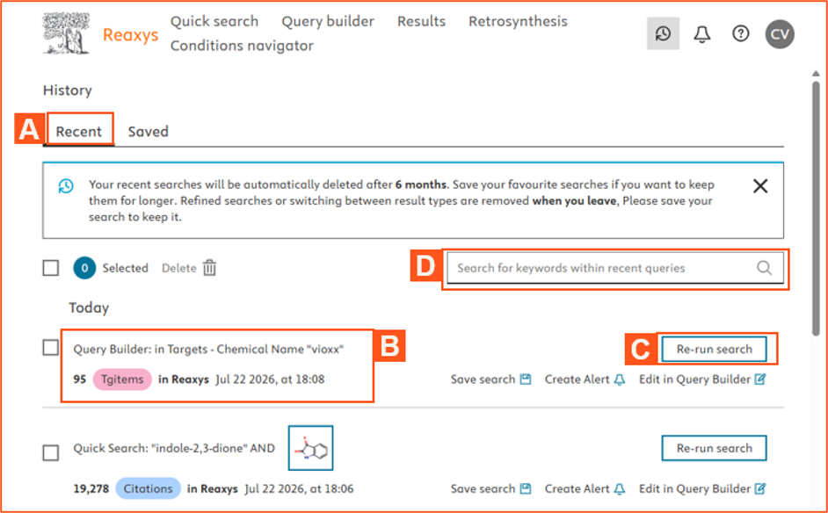Open the help question mark icon
Image resolution: width=828 pixels, height=513 pixels.
[x=741, y=33]
